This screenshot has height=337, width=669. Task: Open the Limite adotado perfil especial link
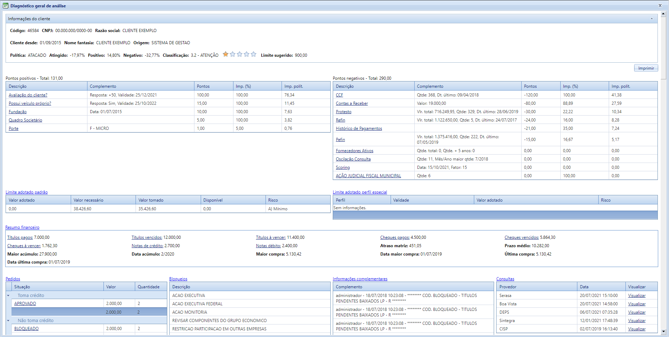pos(360,192)
